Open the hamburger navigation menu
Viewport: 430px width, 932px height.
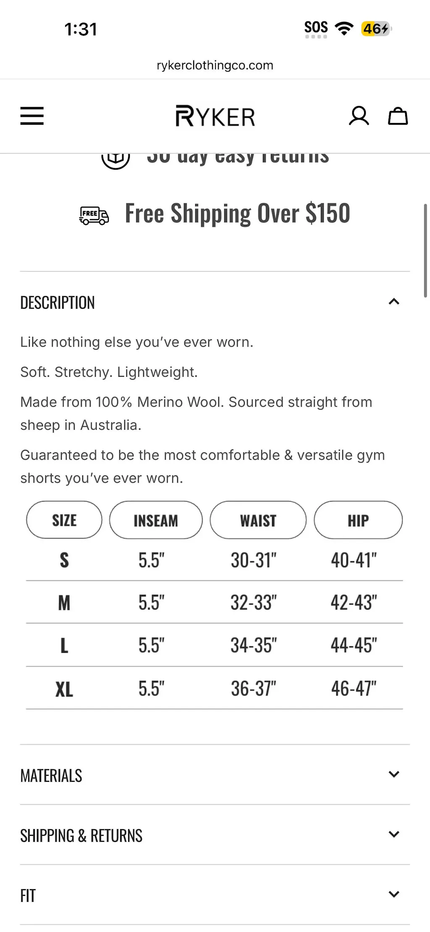32,116
